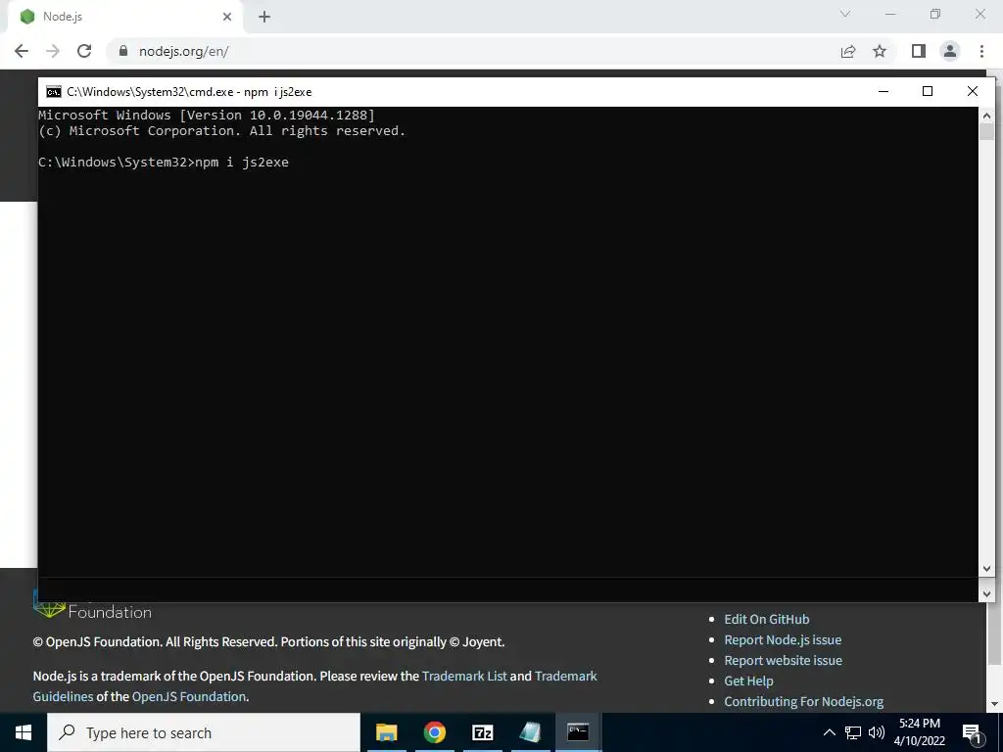Open Chrome three-dot menu
Image resolution: width=1003 pixels, height=752 pixels.
point(981,51)
